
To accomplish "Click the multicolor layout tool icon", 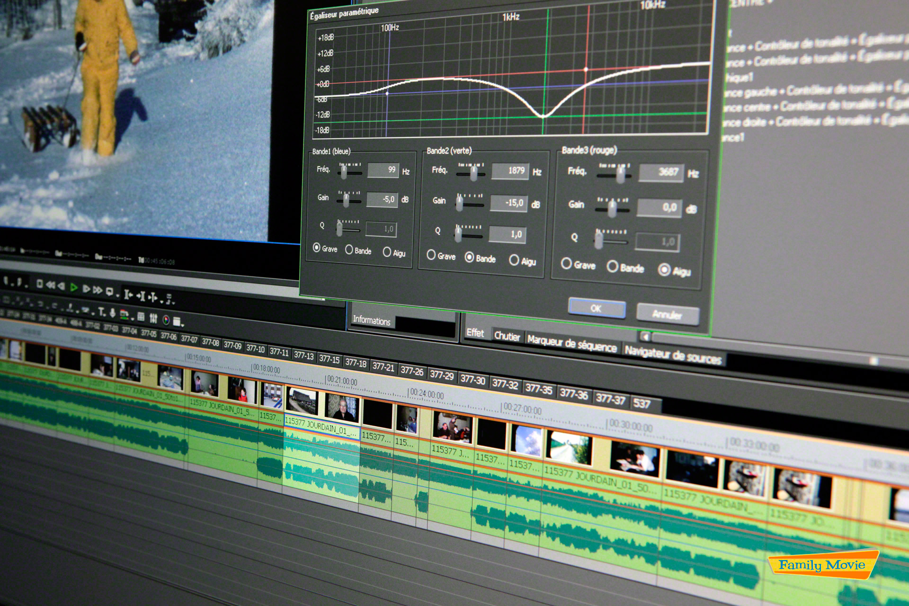I will pos(124,315).
